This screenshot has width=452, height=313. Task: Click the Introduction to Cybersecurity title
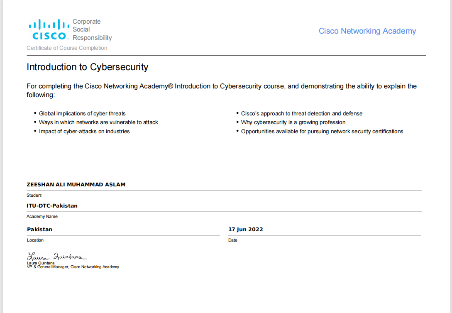(x=87, y=67)
